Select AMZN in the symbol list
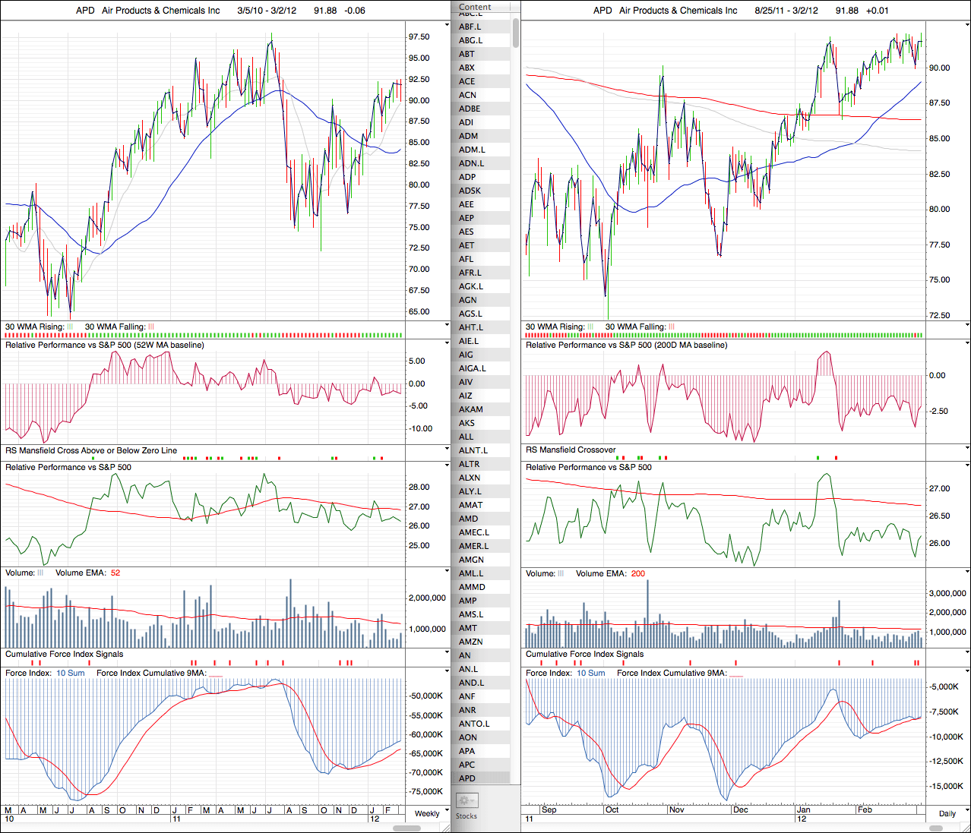Image resolution: width=971 pixels, height=833 pixels. click(x=471, y=642)
